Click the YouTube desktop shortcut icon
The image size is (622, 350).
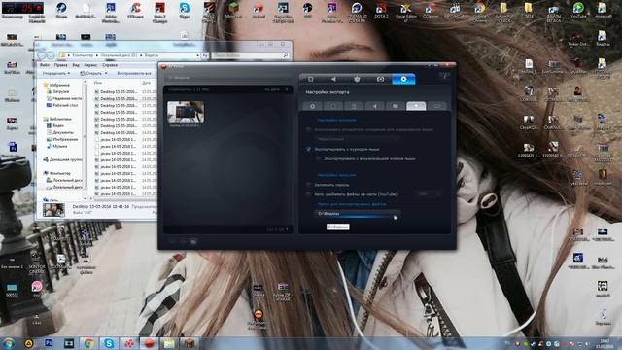pyautogui.click(x=578, y=10)
